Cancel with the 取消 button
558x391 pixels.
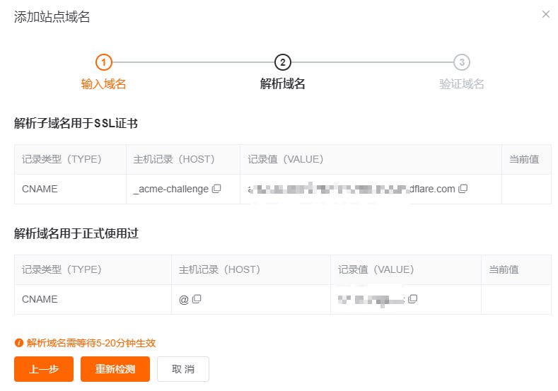tap(182, 369)
